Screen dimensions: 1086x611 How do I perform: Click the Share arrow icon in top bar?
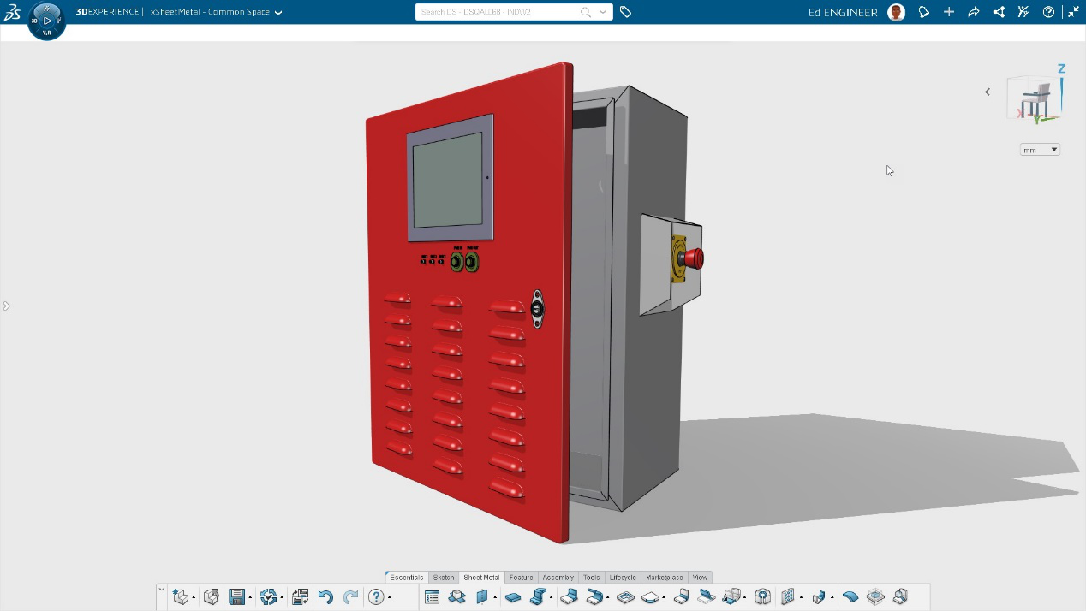[974, 12]
